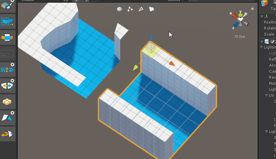Click the GameObject cube icon in the Inspector
The width and height of the screenshot is (276, 159).
[x=264, y=3]
